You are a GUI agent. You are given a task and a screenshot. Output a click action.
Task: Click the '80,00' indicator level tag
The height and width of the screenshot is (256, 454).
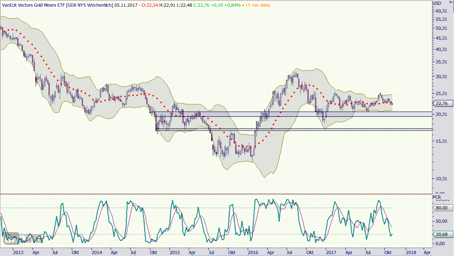point(442,208)
